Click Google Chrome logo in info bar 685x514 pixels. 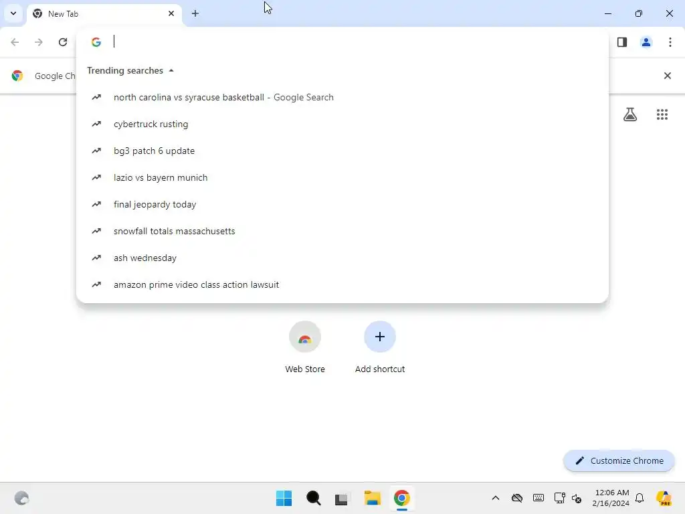17,76
